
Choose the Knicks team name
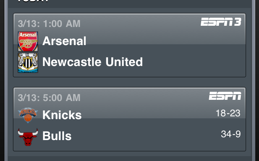click(x=62, y=115)
